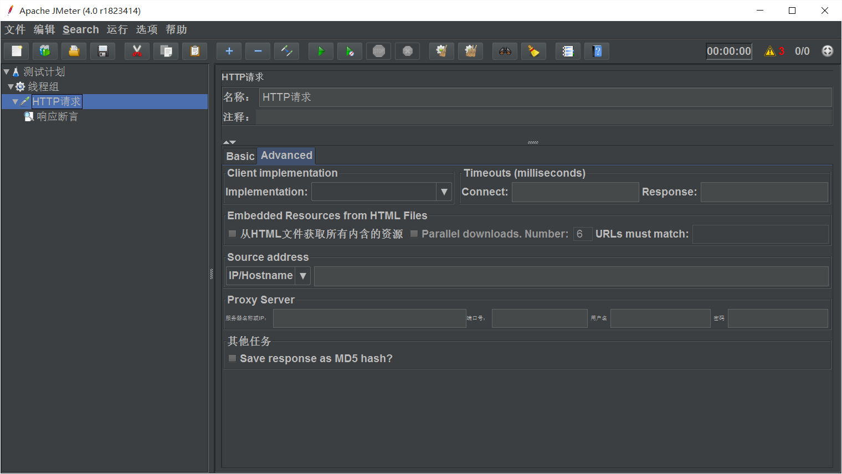Click the Search binoculars icon

pyautogui.click(x=505, y=51)
